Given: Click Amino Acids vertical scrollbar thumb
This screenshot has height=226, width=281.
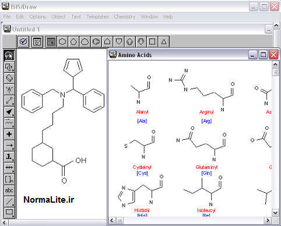Looking at the screenshot, I should pyautogui.click(x=275, y=72).
